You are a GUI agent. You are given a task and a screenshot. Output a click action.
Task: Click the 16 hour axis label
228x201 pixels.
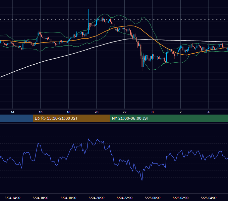[41, 112]
